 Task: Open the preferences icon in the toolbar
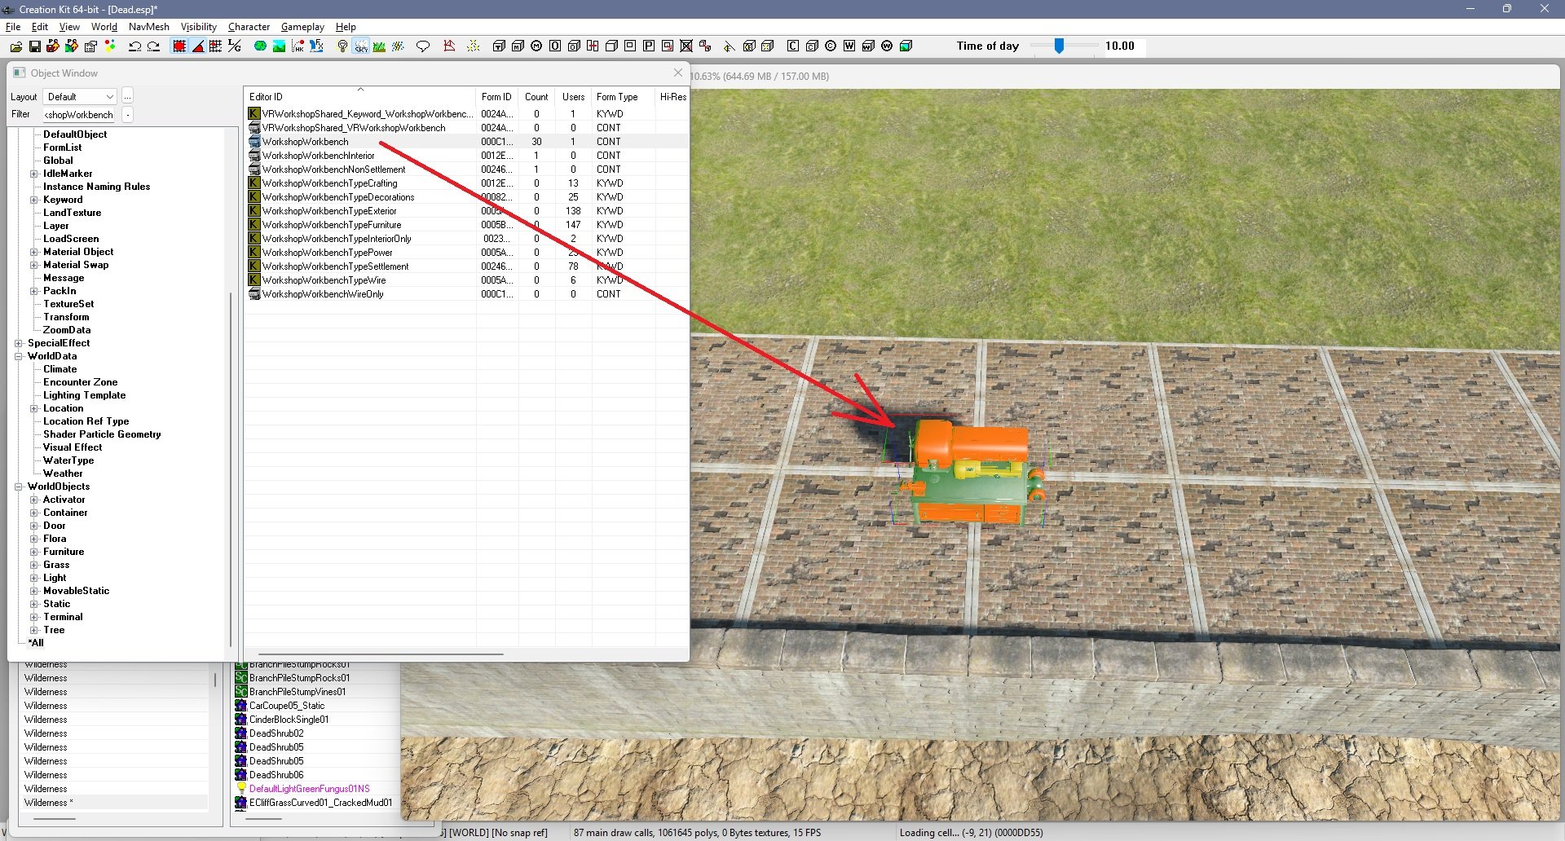pos(90,46)
